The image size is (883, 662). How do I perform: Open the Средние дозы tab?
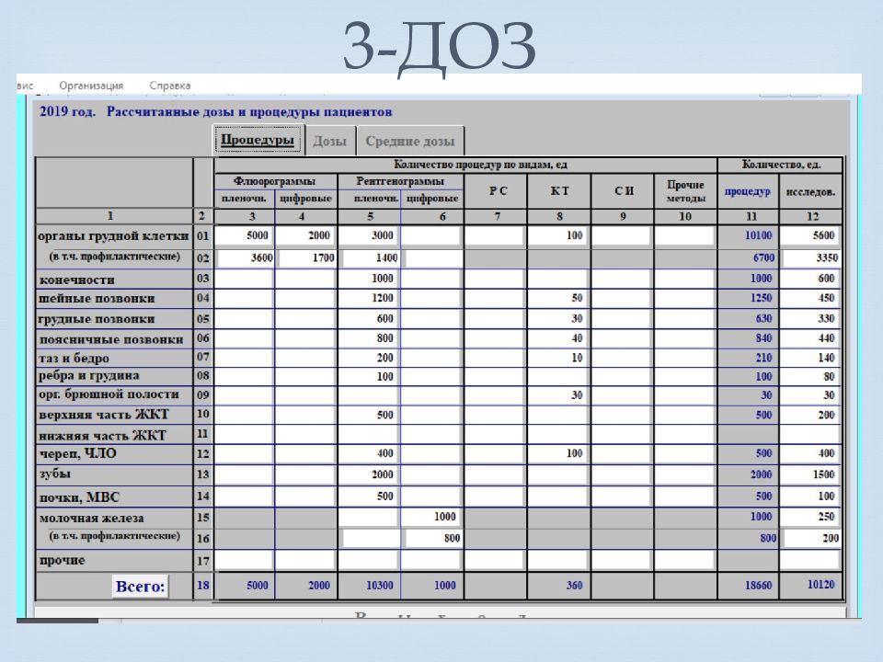point(409,142)
